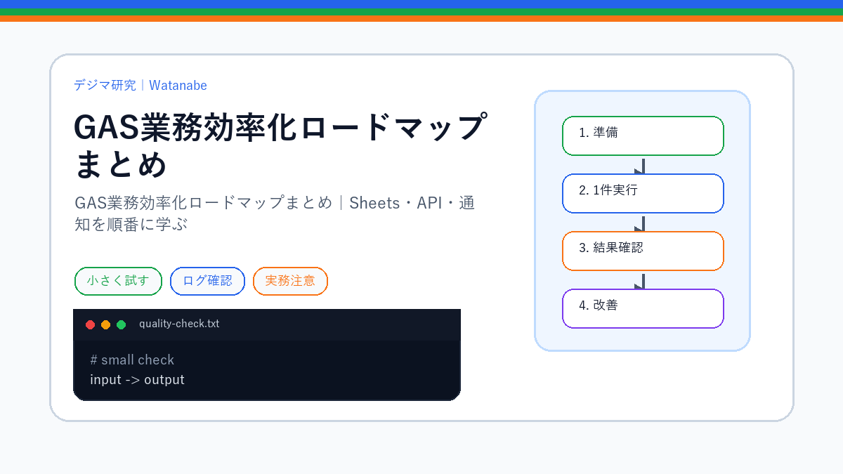Select step box 2. 1件実行
The width and height of the screenshot is (843, 474).
(643, 193)
